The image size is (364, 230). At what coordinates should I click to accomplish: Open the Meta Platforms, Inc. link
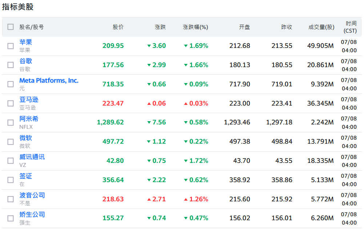point(49,81)
